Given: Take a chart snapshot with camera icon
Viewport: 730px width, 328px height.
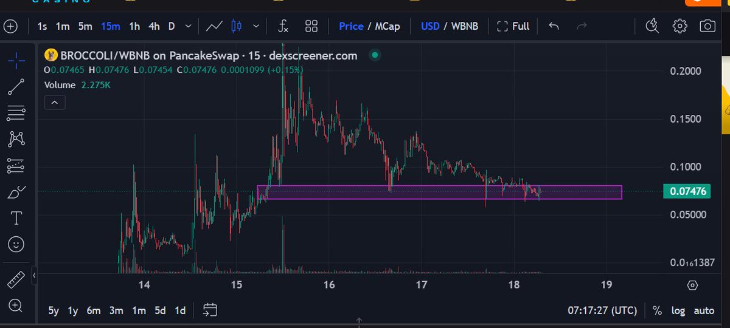Looking at the screenshot, I should [x=707, y=26].
